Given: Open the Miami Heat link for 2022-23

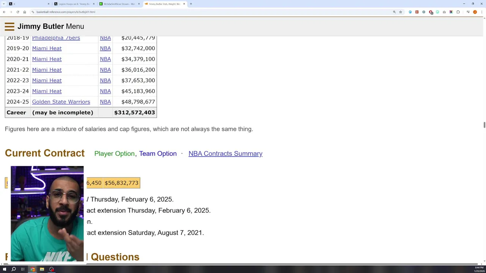Looking at the screenshot, I should (47, 80).
